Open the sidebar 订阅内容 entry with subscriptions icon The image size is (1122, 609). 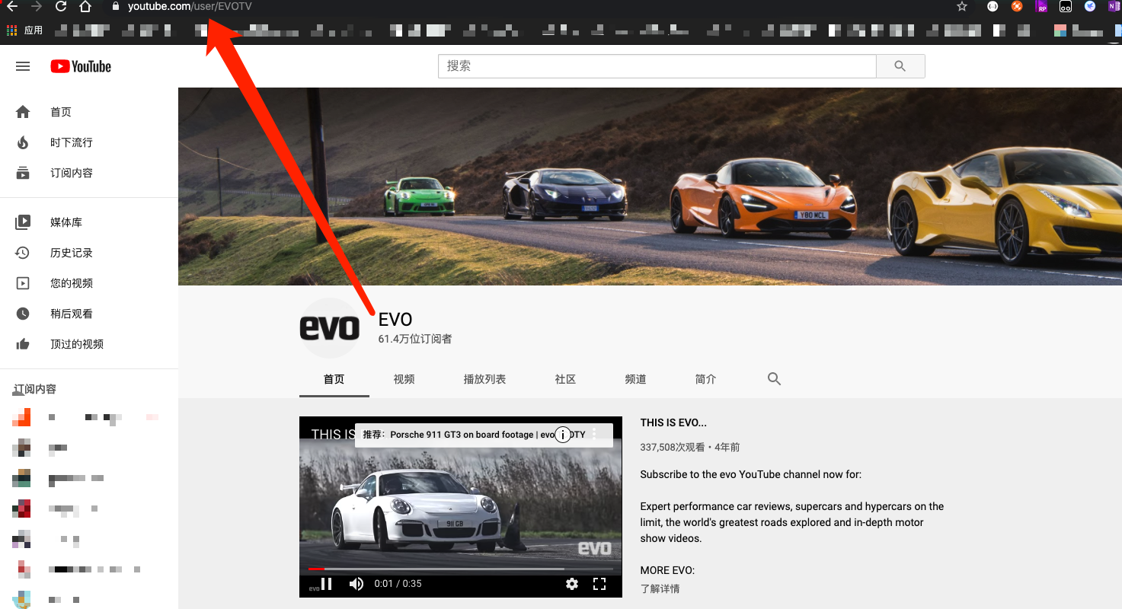(89, 173)
